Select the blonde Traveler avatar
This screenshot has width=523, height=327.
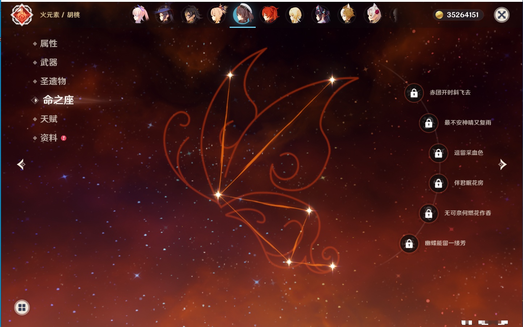(x=295, y=15)
